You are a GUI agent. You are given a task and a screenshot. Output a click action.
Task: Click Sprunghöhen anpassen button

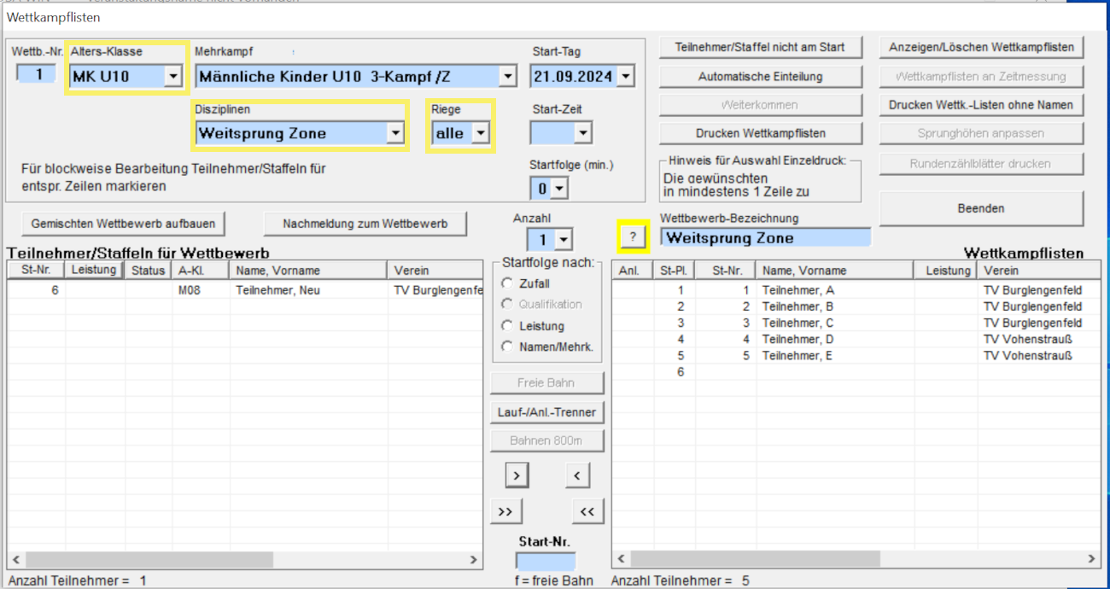(x=981, y=133)
